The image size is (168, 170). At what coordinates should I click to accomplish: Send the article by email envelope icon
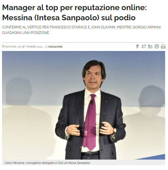coord(163,46)
